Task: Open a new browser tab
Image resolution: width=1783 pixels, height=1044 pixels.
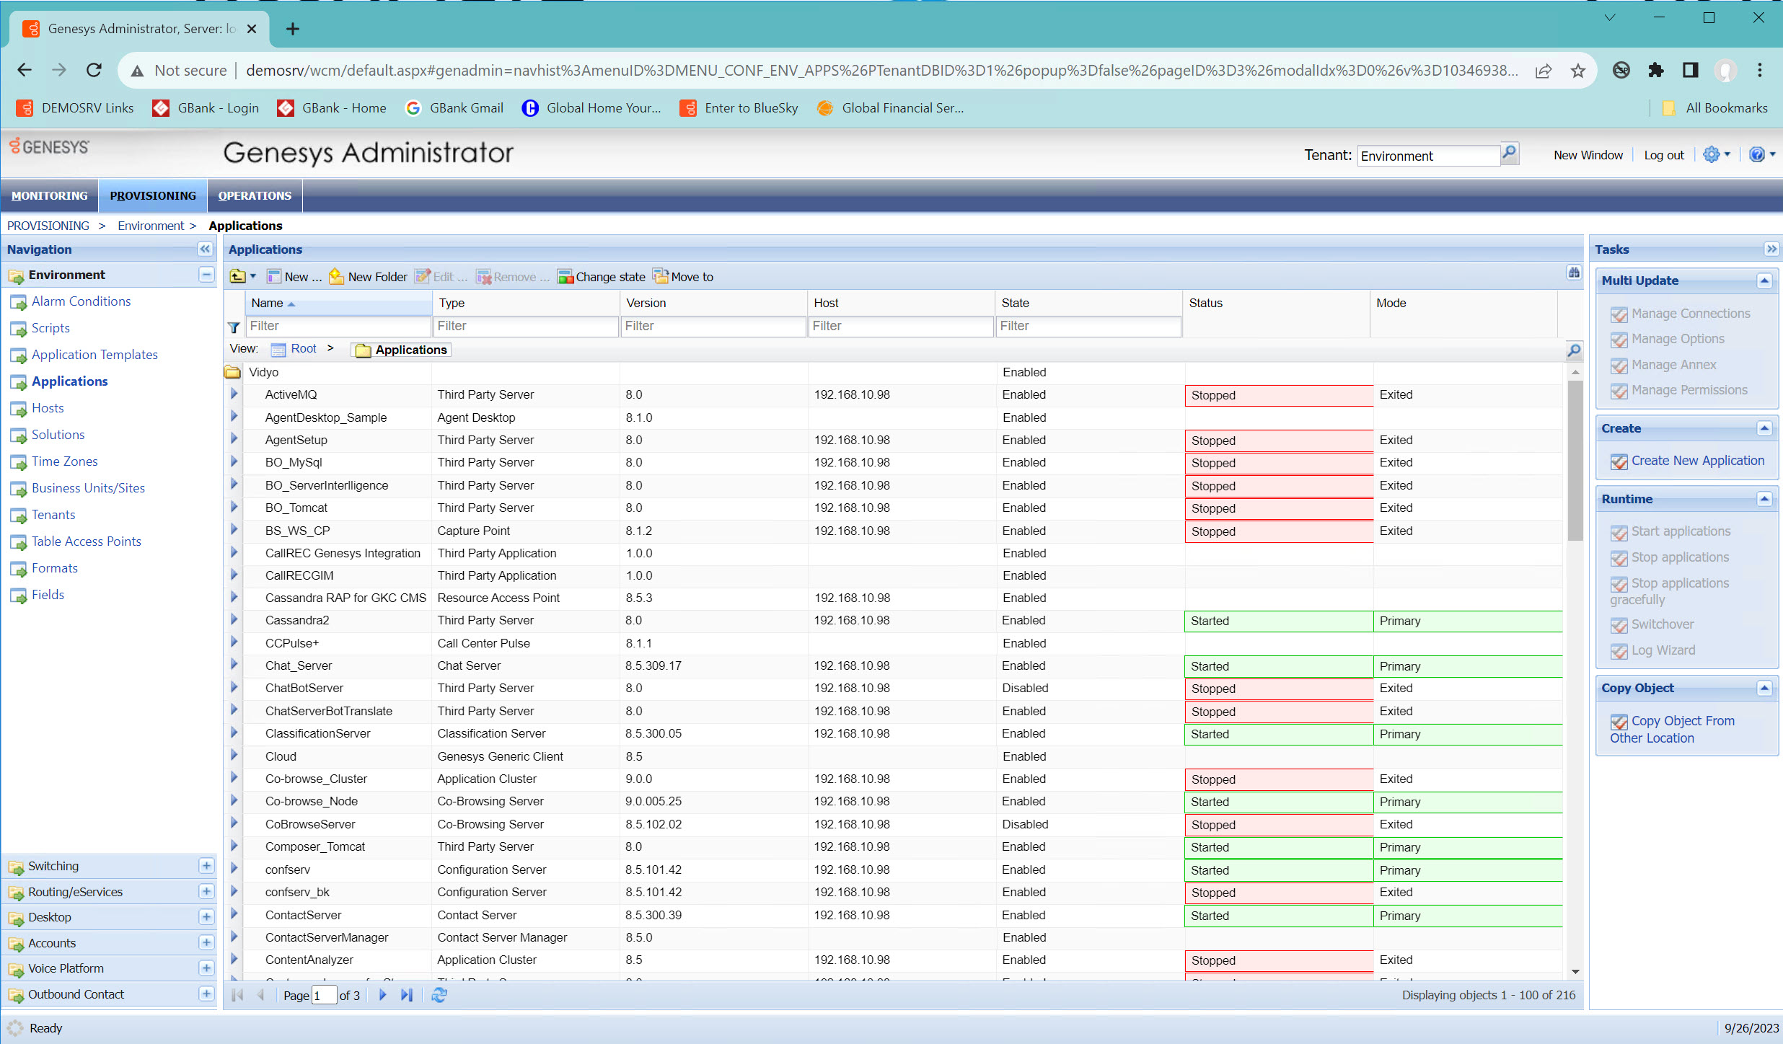Action: pyautogui.click(x=292, y=29)
